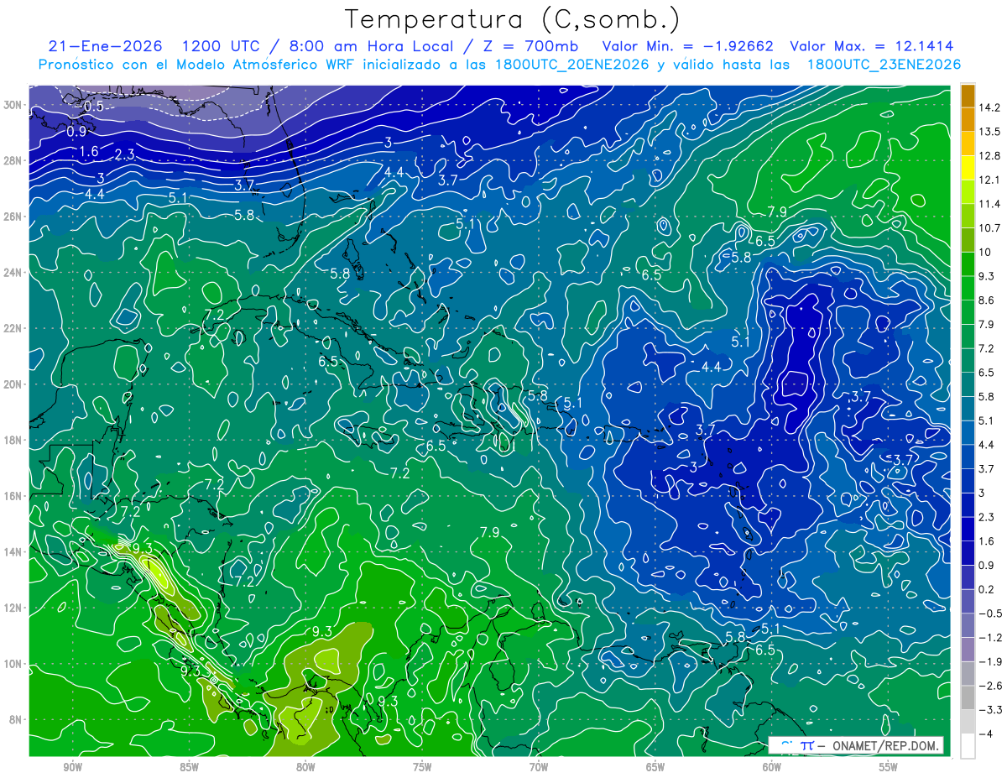
Task: Select the lime legend swatch between 10.7 and 11.4
Action: coord(968,216)
